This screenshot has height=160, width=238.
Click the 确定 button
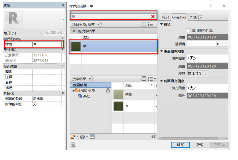tap(180, 145)
